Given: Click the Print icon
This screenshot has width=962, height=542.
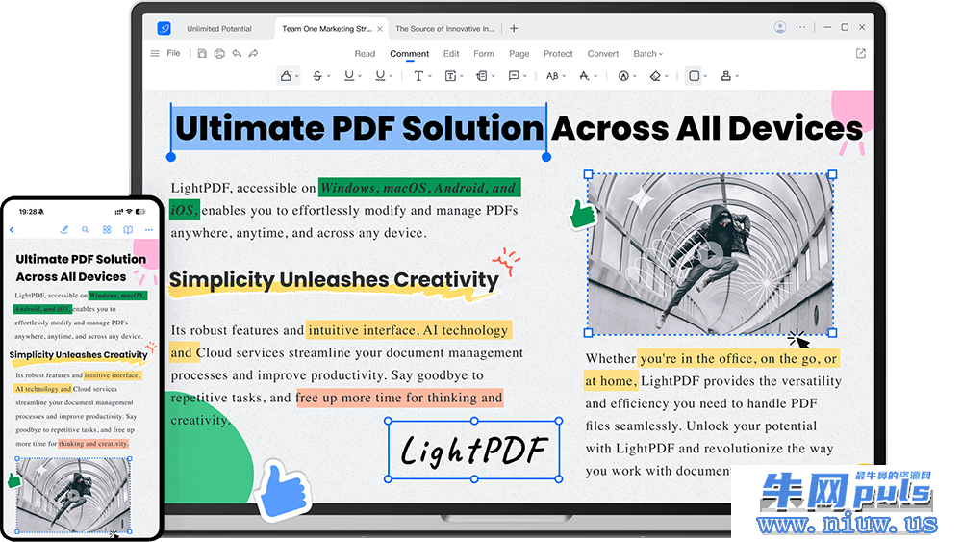Looking at the screenshot, I should 219,53.
